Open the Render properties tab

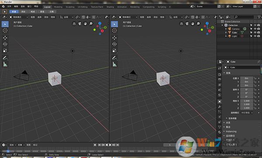220,75
